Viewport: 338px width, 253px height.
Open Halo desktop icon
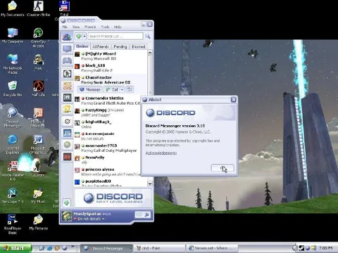tap(38, 63)
